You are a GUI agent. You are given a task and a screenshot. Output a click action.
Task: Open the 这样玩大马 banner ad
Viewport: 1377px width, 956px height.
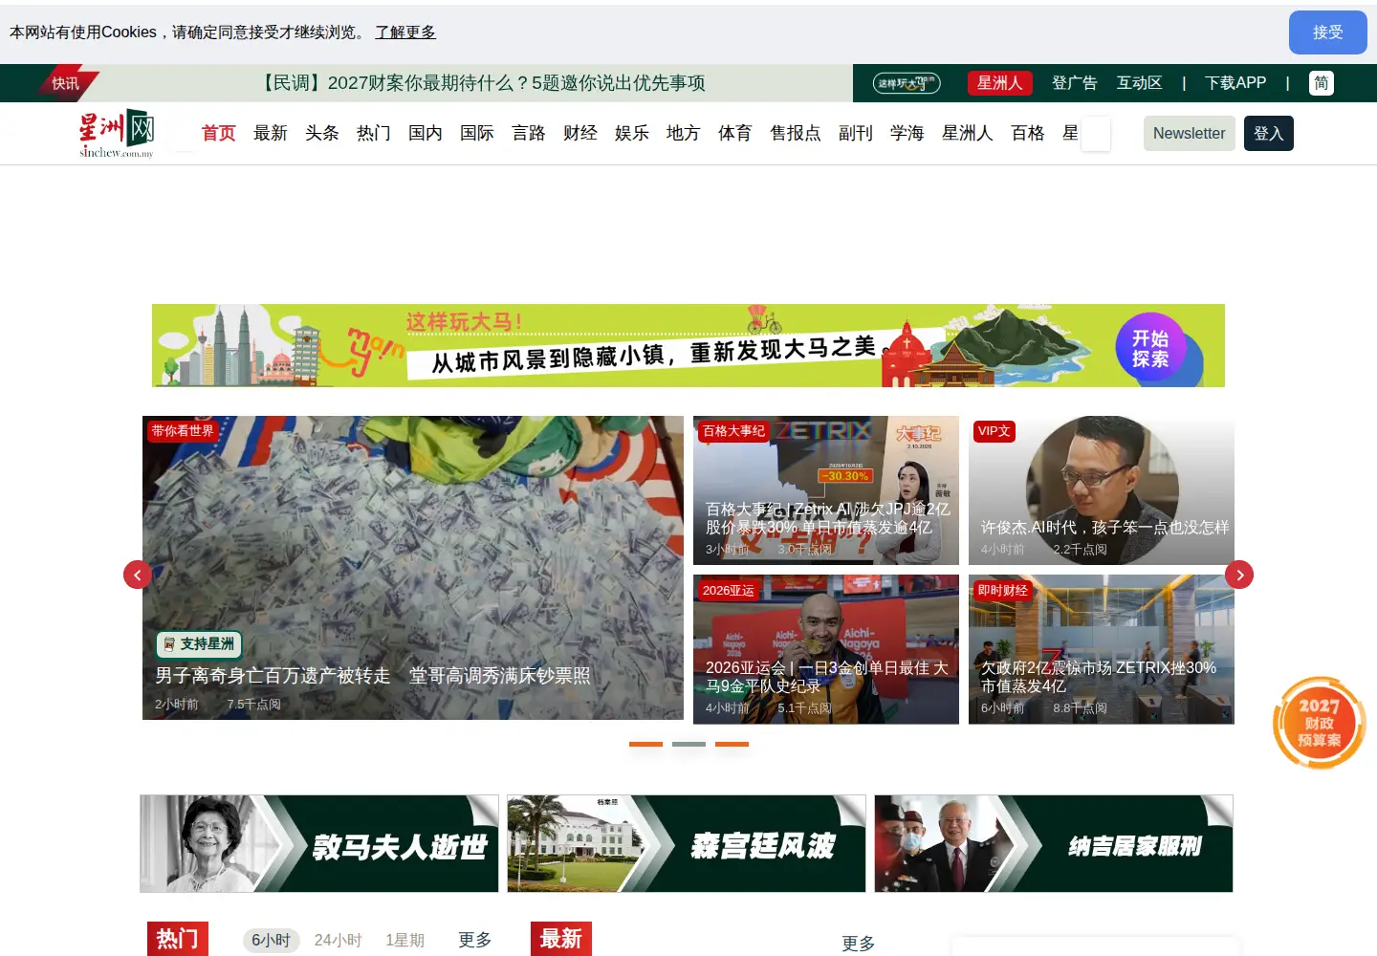[x=688, y=346]
